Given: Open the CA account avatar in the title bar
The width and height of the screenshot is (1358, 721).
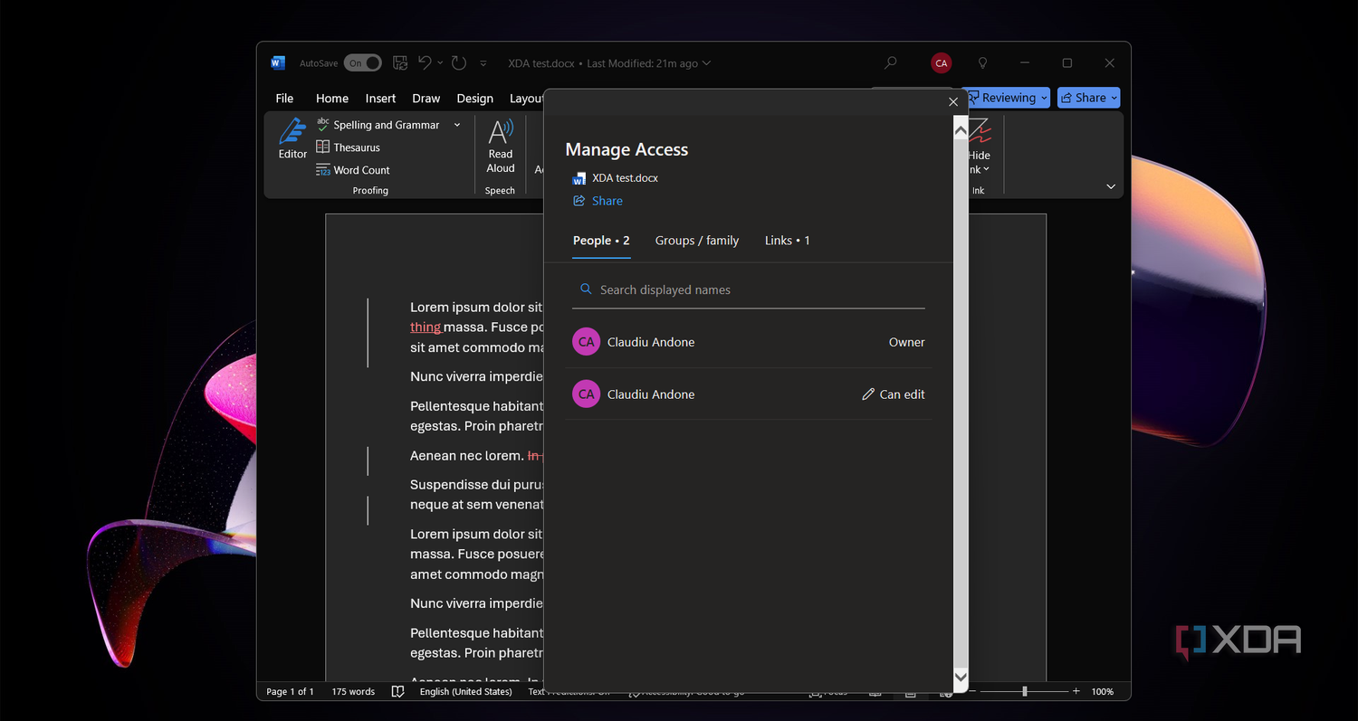Looking at the screenshot, I should (x=942, y=63).
